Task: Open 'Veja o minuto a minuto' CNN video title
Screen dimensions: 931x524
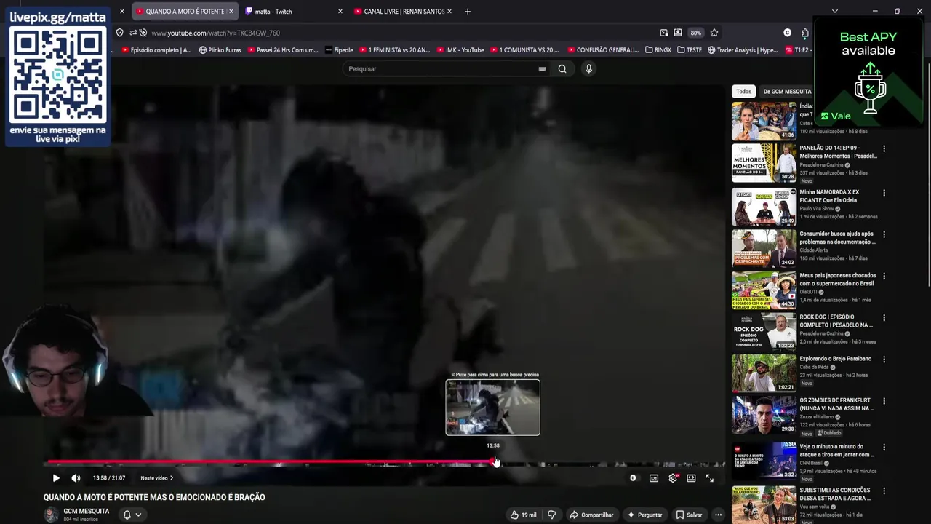Action: click(x=838, y=450)
